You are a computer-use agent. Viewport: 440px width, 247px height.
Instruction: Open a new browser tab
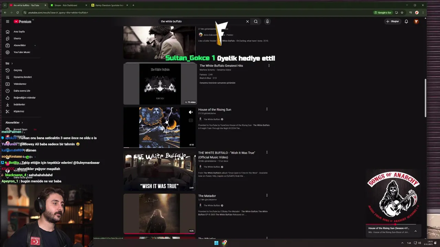133,5
